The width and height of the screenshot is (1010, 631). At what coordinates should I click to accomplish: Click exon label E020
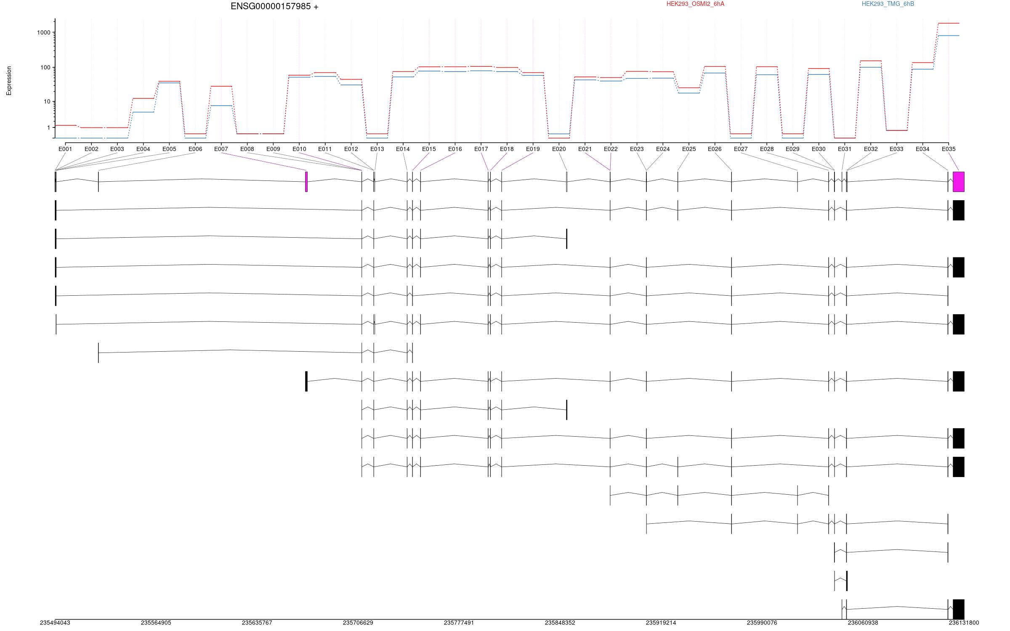[559, 149]
